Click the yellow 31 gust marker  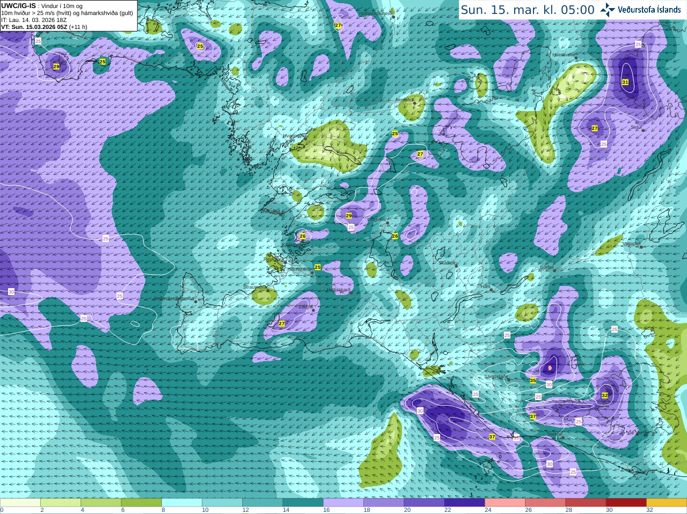click(x=625, y=82)
